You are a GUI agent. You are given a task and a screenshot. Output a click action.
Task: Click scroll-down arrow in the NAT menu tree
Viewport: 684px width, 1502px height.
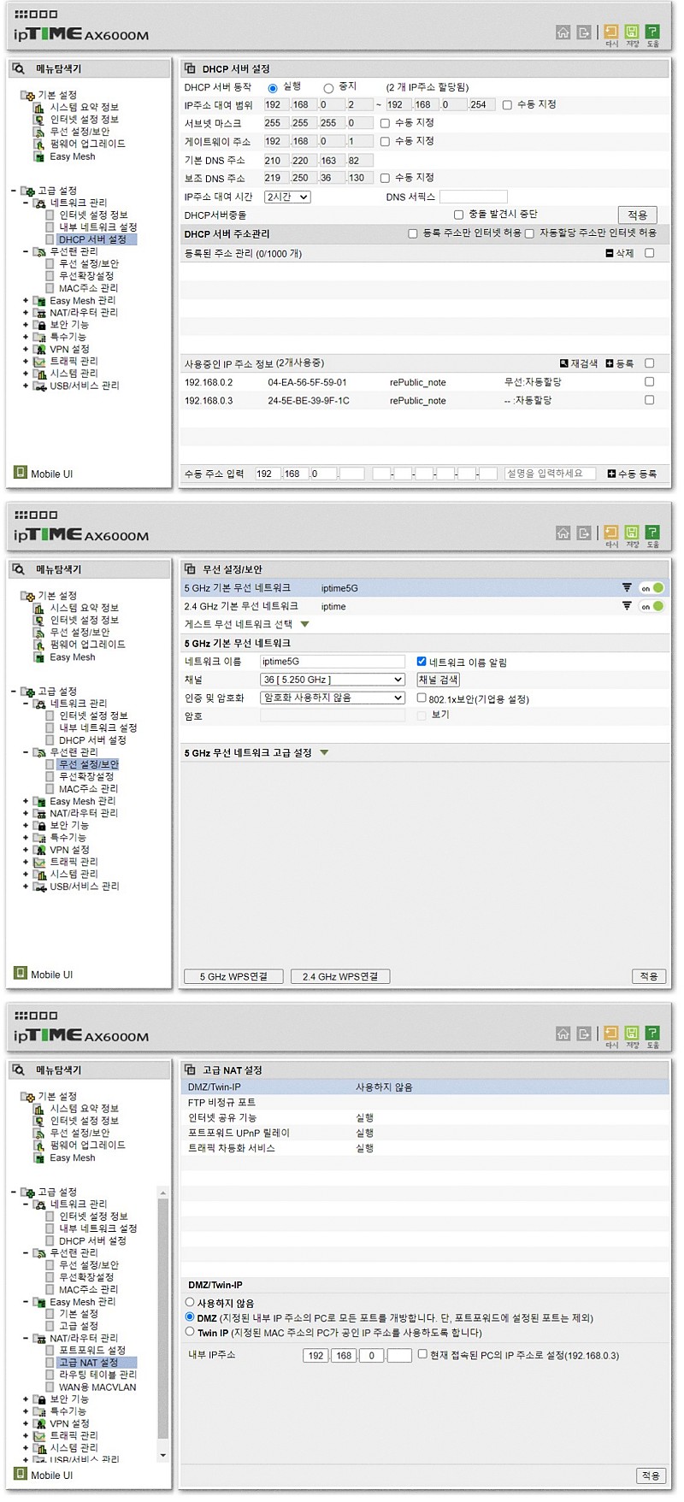click(162, 1455)
